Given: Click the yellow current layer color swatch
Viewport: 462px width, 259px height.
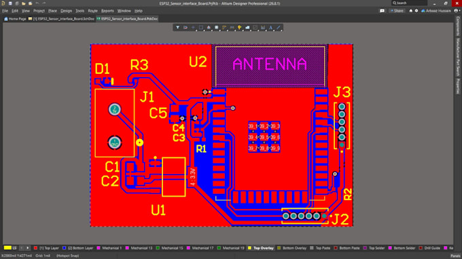Looking at the screenshot, I should (7, 248).
